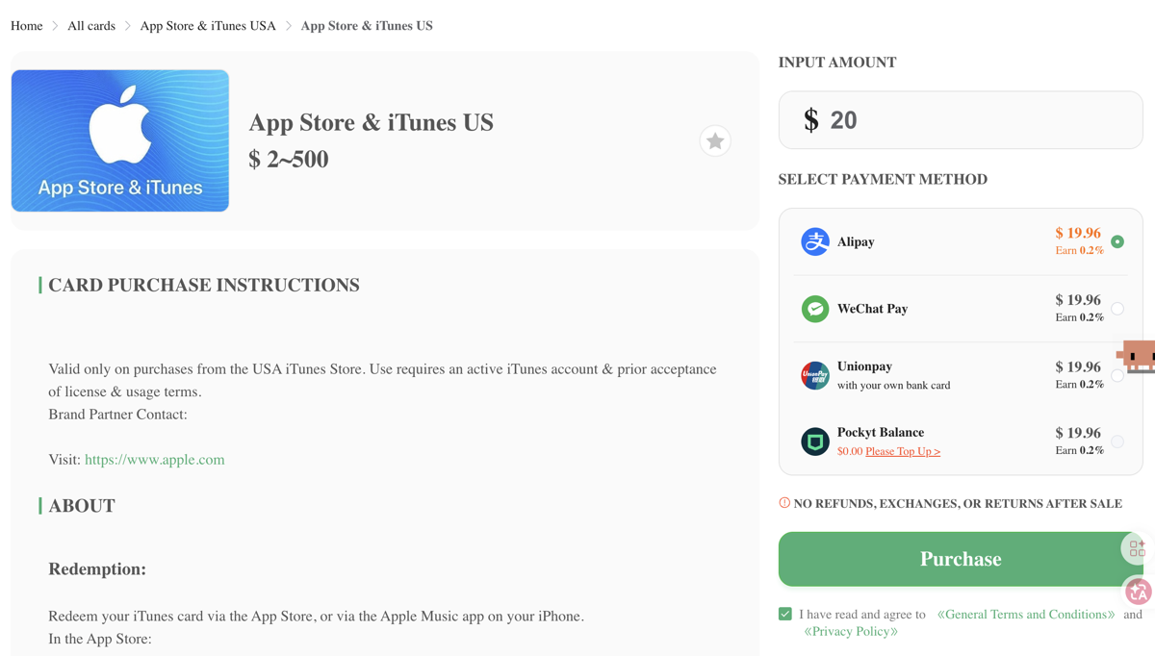1155x656 pixels.
Task: Click Brand Partner Contact: text
Action: click(x=117, y=415)
